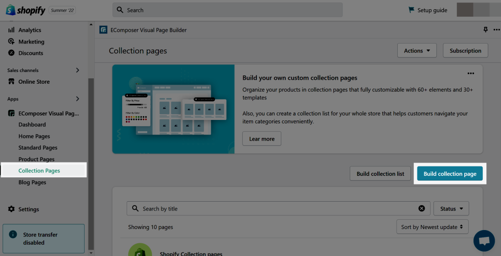The height and width of the screenshot is (256, 501).
Task: Click the Shopify logo
Action: coord(25,10)
